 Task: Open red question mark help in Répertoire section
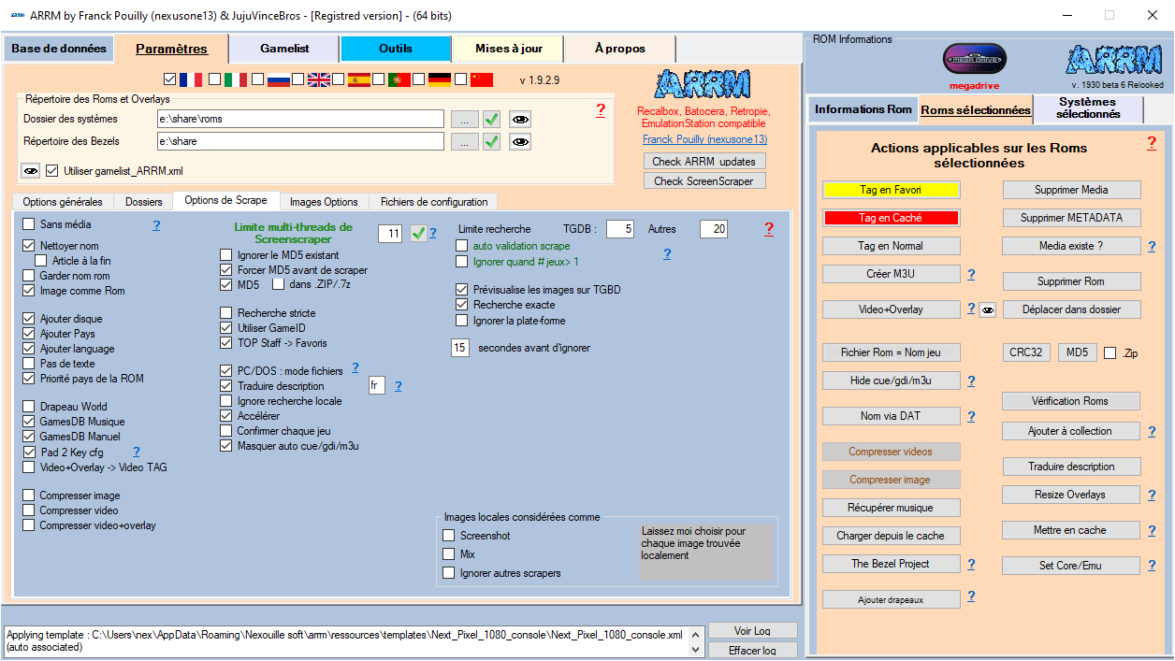click(601, 111)
